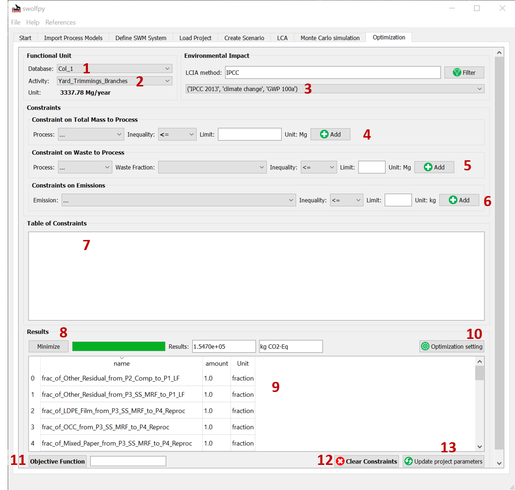515x490 pixels.
Task: Click results table scrollbar up arrow
Action: 480,362
